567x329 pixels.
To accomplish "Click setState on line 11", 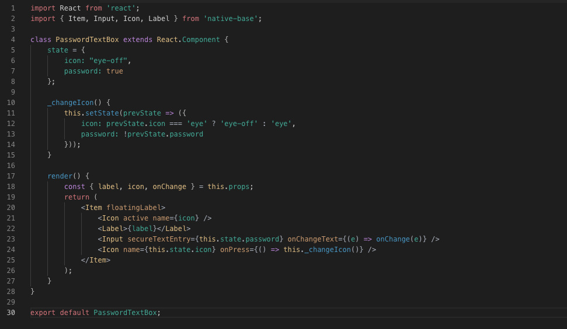I will pos(102,113).
